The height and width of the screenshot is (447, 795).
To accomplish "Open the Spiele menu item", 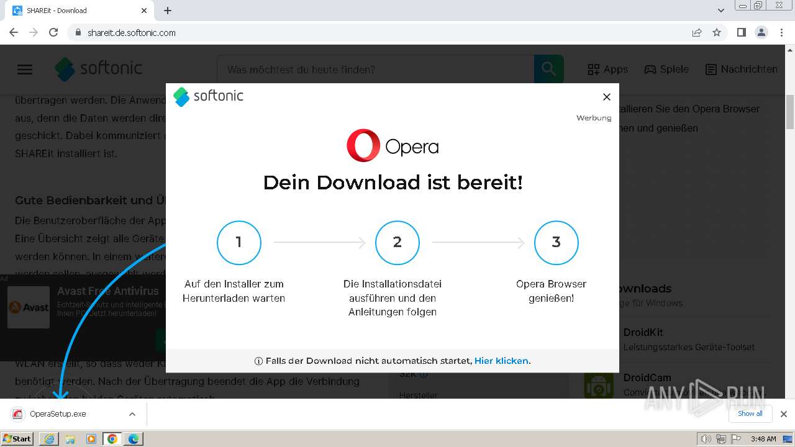I will 666,70.
